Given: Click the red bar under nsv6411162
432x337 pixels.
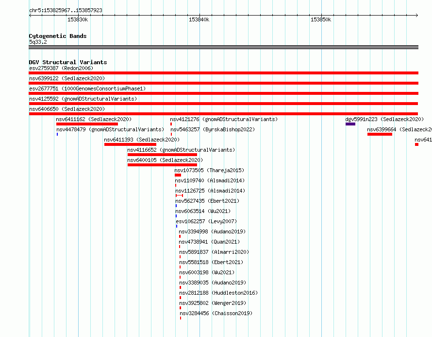Looking at the screenshot, I should (87, 124).
